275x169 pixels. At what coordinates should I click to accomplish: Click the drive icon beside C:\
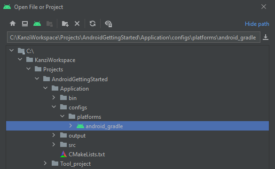point(21,51)
